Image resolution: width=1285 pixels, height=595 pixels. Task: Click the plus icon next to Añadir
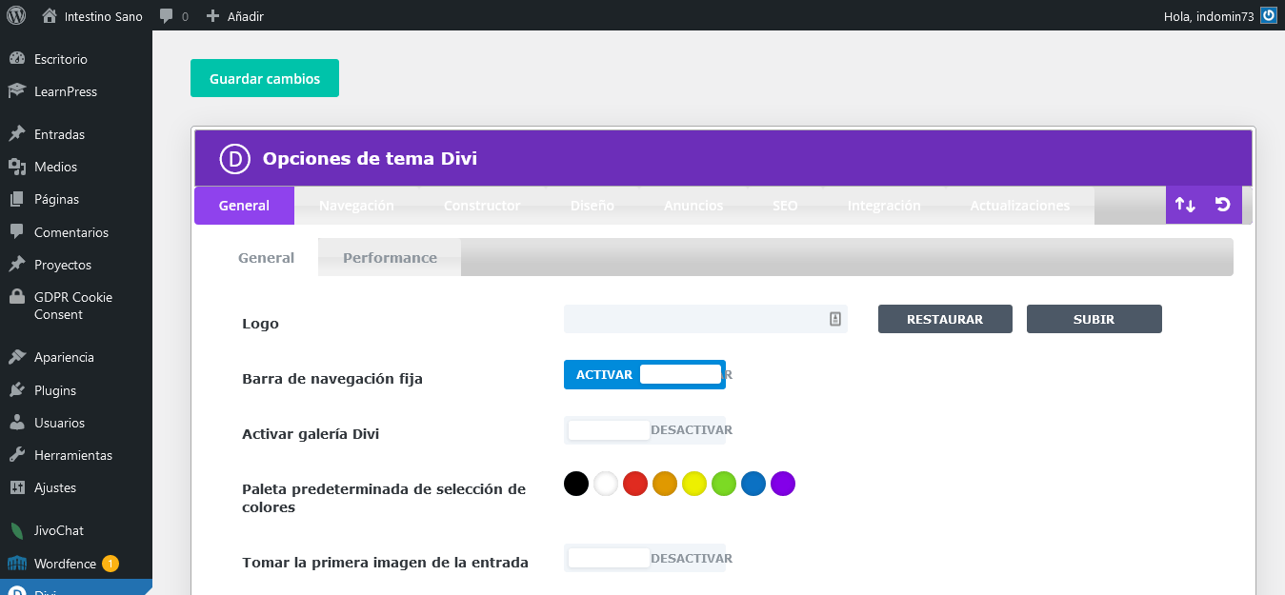pyautogui.click(x=213, y=16)
